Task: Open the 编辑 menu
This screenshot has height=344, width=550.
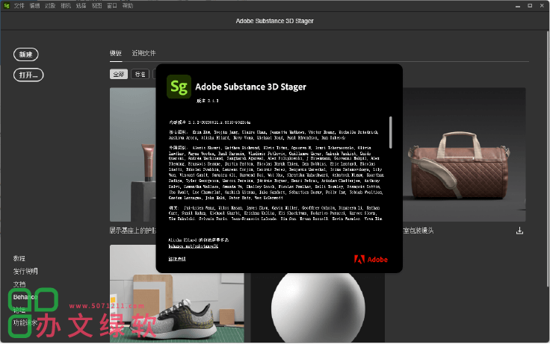Action: tap(34, 6)
